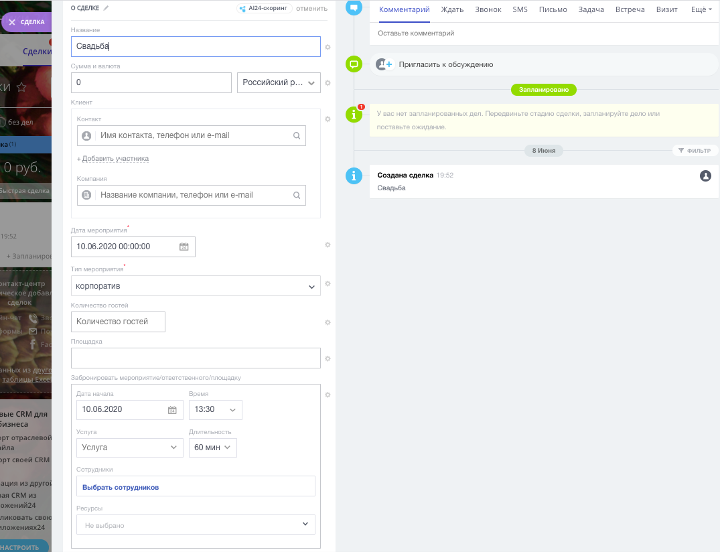This screenshot has width=720, height=552.
Task: Click blue comment timeline icon at top
Action: click(354, 7)
